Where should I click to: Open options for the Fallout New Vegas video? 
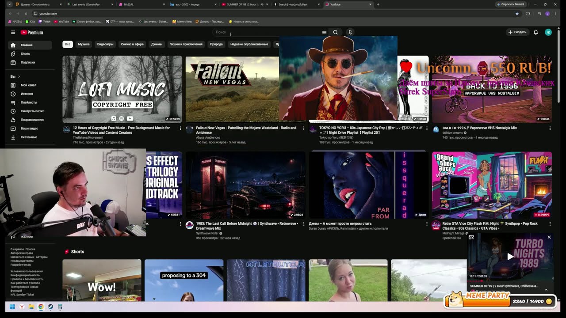point(303,128)
